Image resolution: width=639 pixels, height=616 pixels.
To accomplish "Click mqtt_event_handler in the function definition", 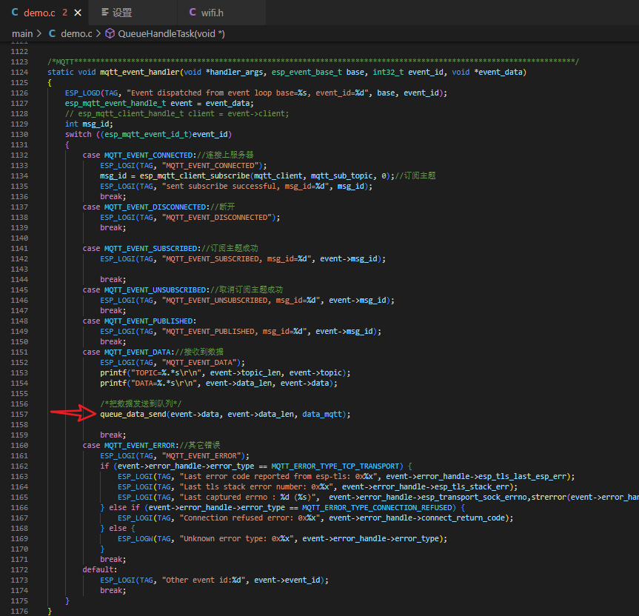I will pyautogui.click(x=139, y=72).
